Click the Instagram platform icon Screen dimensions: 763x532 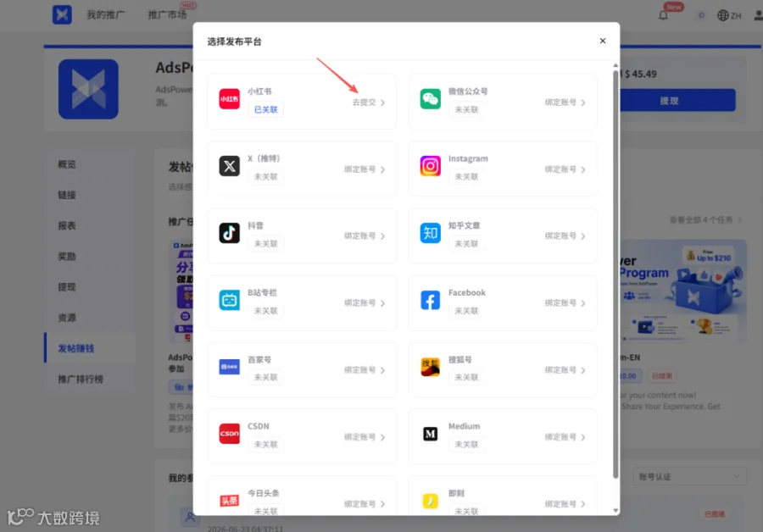point(430,166)
